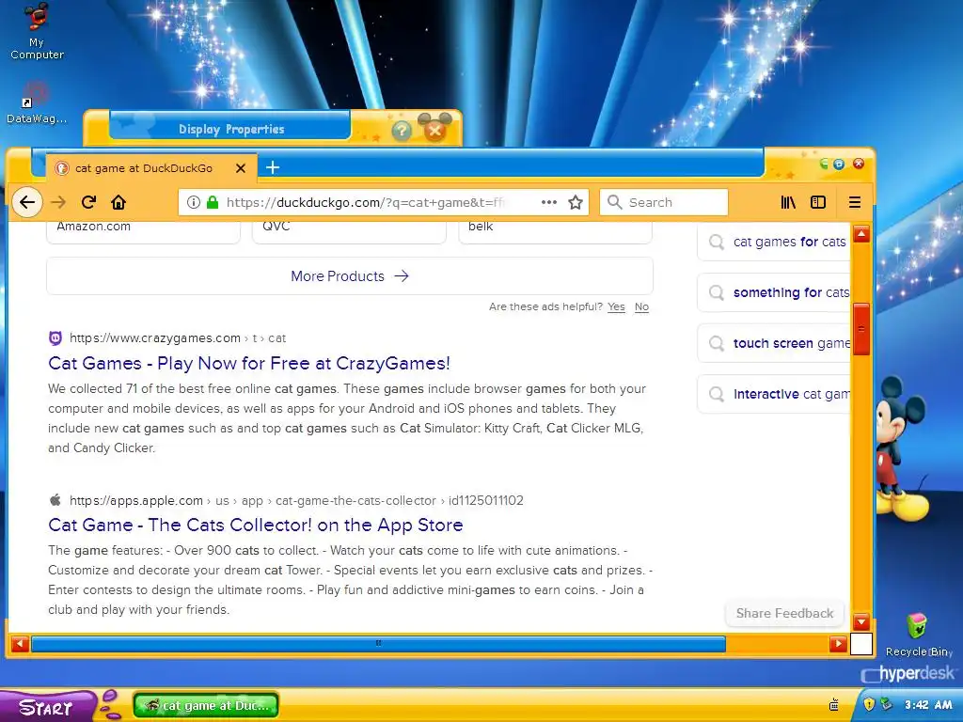Click the belk product card
The image size is (963, 722).
(x=555, y=232)
